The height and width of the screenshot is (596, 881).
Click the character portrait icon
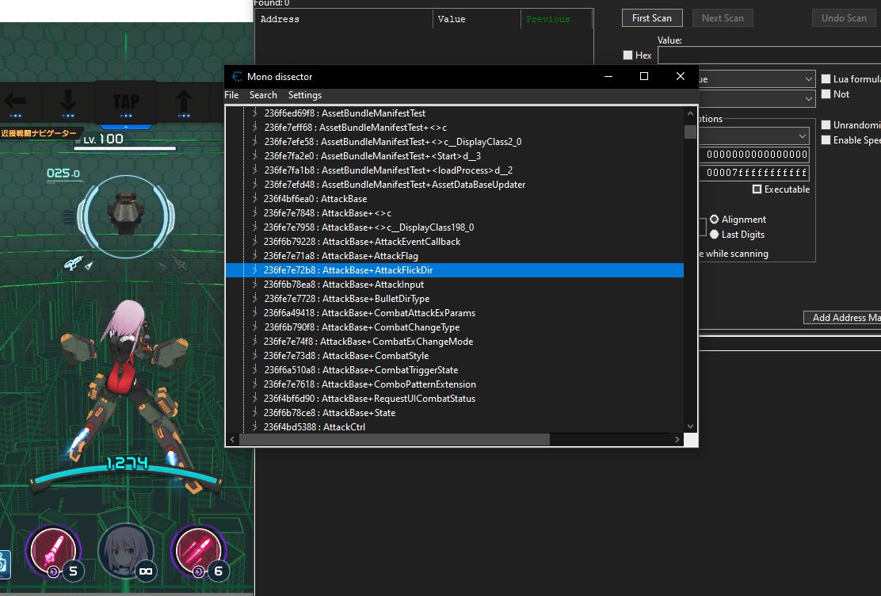point(125,550)
